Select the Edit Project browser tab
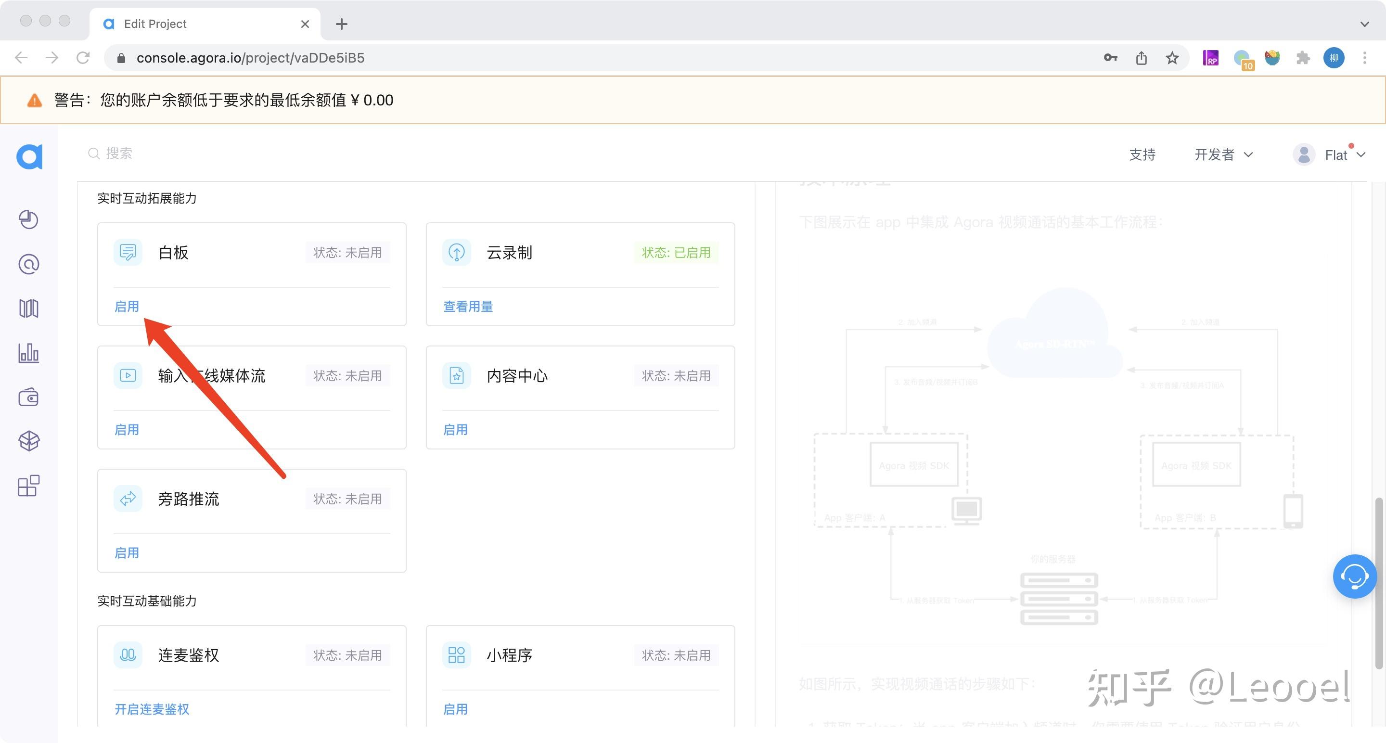The height and width of the screenshot is (743, 1386). (x=205, y=24)
